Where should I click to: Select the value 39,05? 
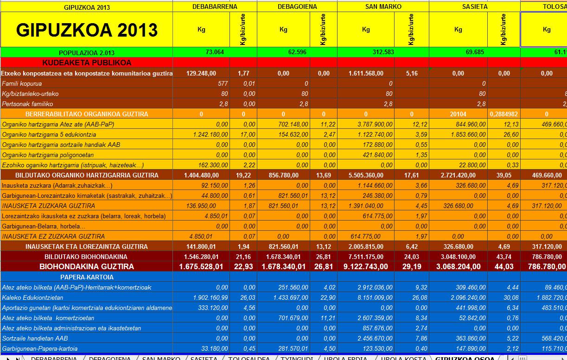[x=503, y=175]
